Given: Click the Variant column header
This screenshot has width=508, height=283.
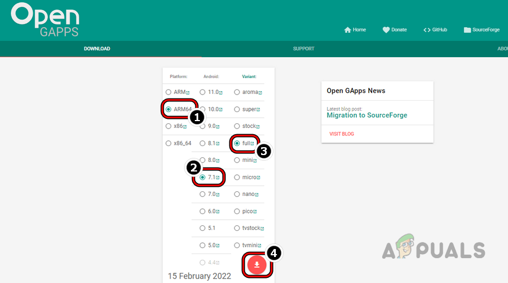Looking at the screenshot, I should [249, 77].
